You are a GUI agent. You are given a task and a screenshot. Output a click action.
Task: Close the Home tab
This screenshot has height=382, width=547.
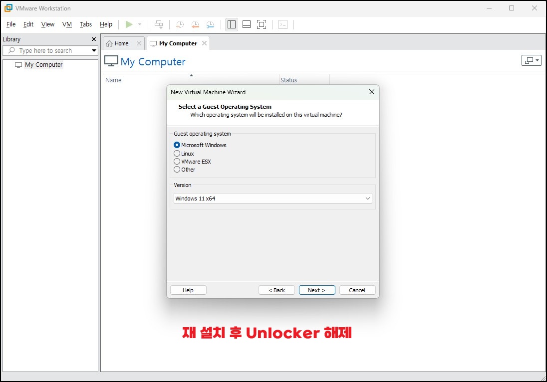pyautogui.click(x=139, y=43)
